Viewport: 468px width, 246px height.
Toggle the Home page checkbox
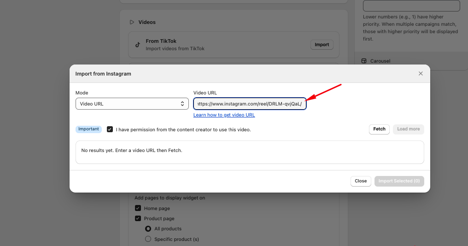point(138,208)
